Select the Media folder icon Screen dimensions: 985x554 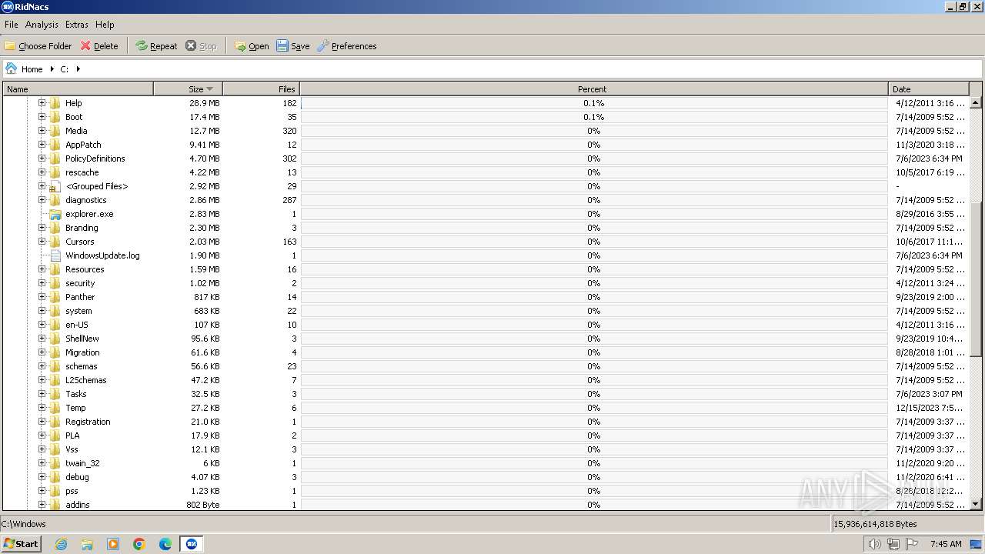pos(55,131)
